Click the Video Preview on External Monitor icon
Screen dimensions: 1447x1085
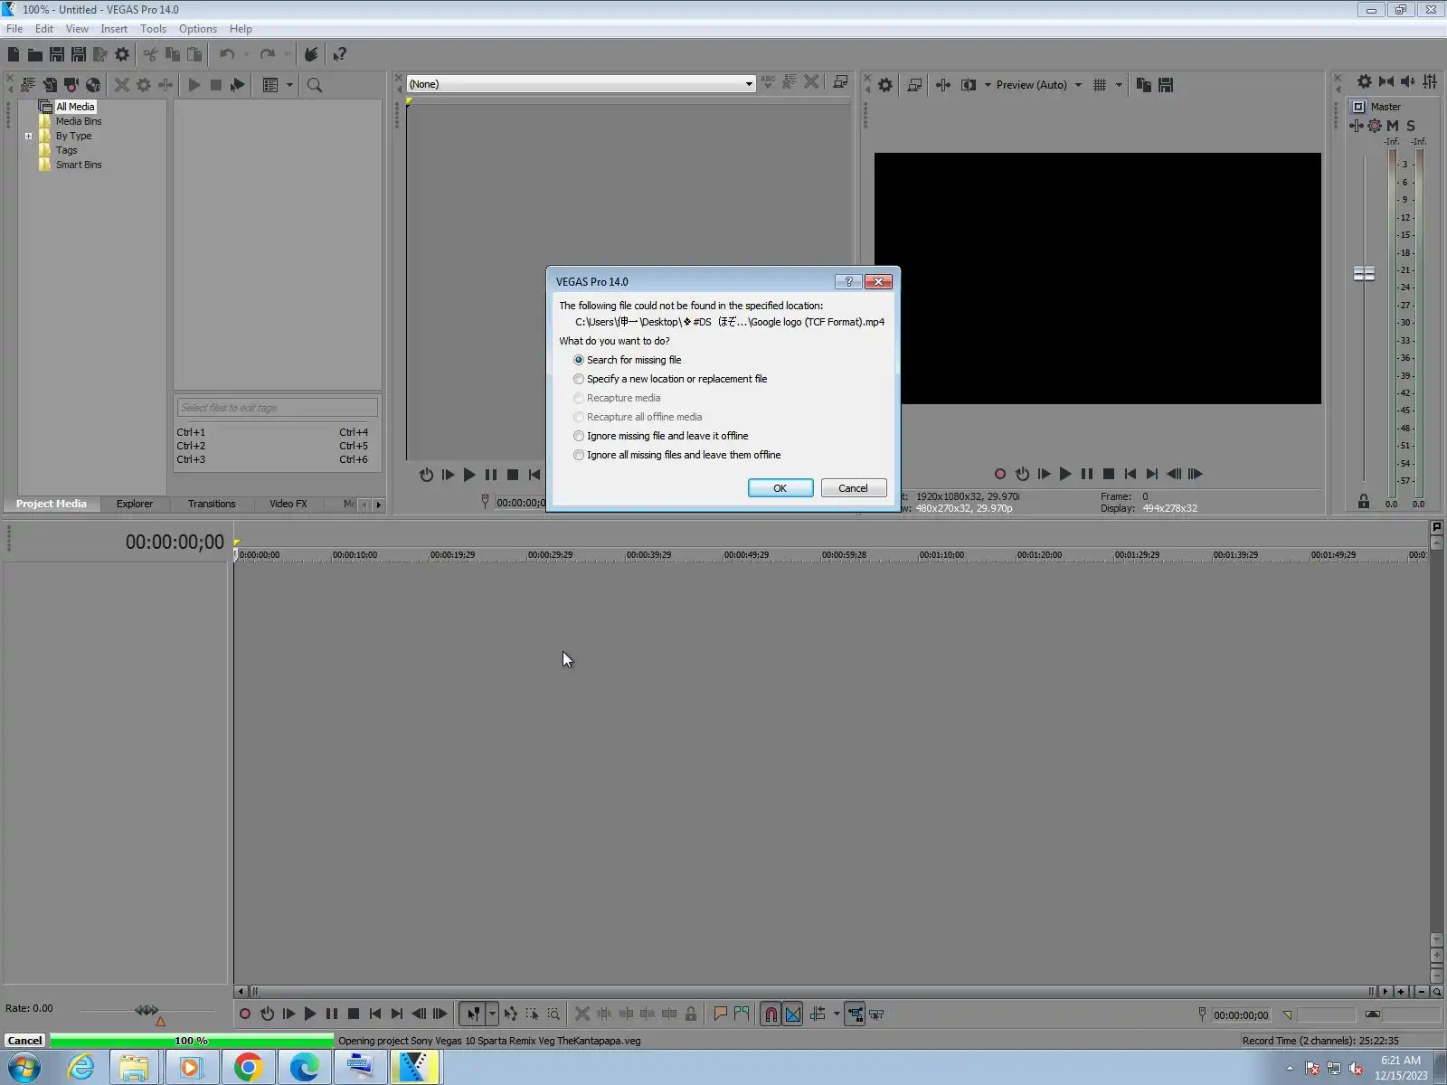tap(914, 85)
